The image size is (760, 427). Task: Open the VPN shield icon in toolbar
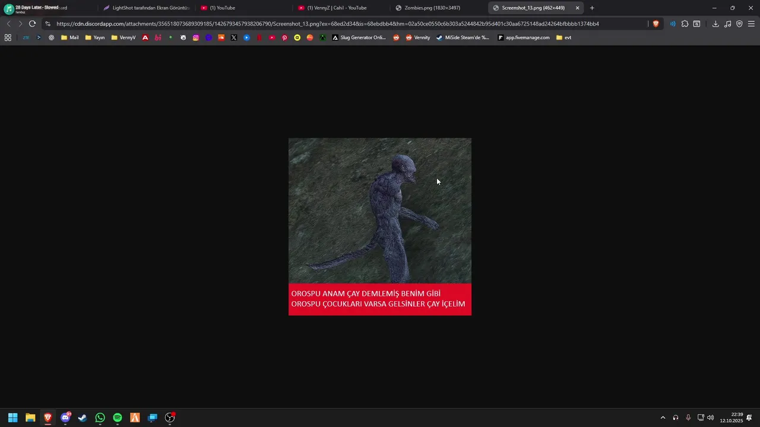tap(739, 24)
